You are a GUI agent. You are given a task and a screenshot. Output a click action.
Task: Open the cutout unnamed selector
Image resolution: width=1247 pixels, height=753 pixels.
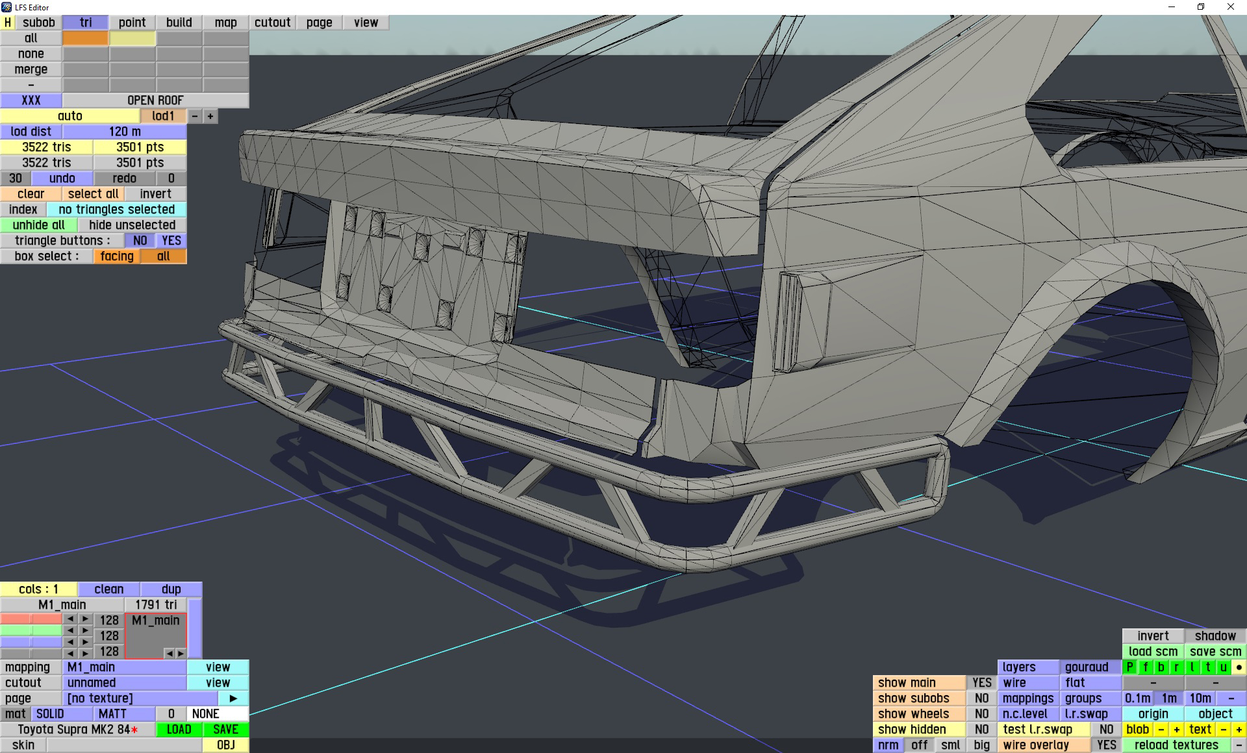pyautogui.click(x=125, y=683)
